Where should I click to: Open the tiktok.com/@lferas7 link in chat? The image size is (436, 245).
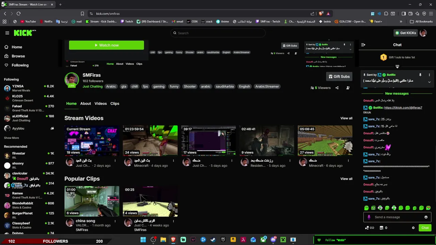tap(403, 108)
